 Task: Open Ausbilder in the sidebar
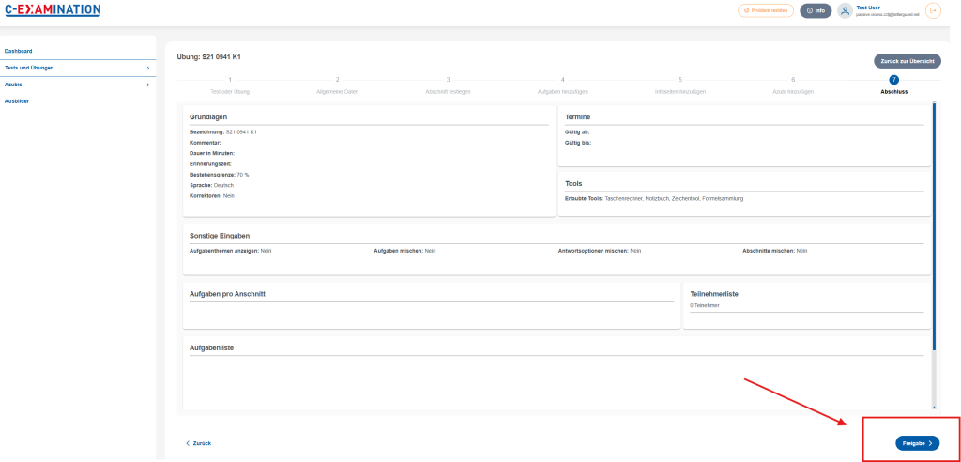pyautogui.click(x=17, y=101)
